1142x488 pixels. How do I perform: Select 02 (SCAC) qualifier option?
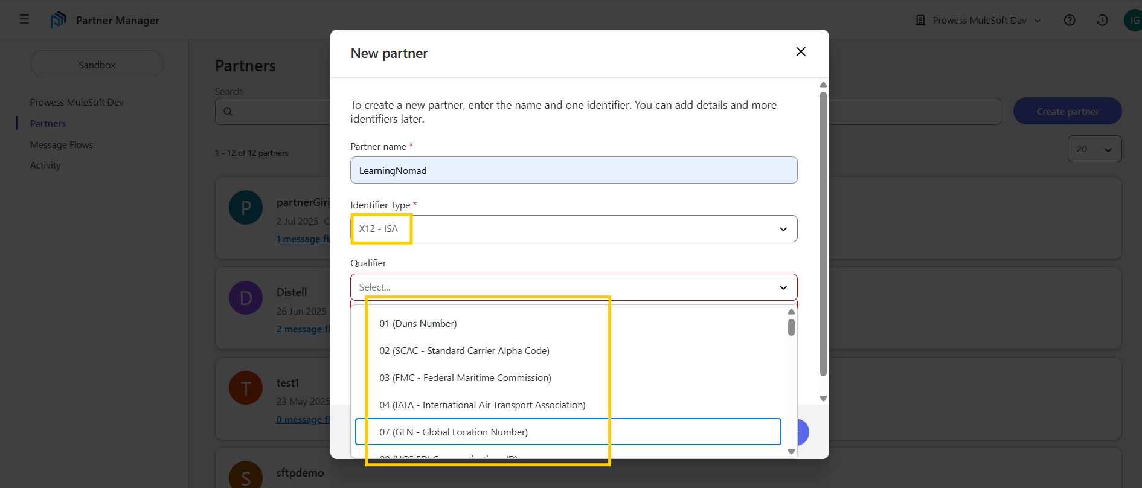464,351
